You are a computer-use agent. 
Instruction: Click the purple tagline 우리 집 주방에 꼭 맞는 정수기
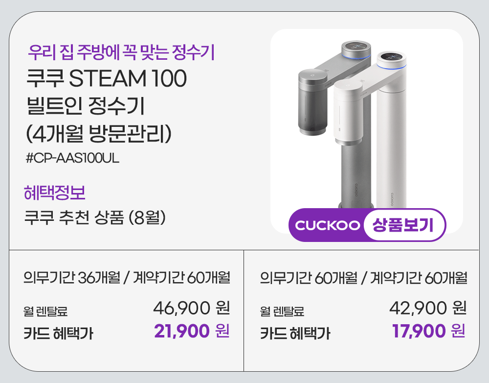click(122, 51)
